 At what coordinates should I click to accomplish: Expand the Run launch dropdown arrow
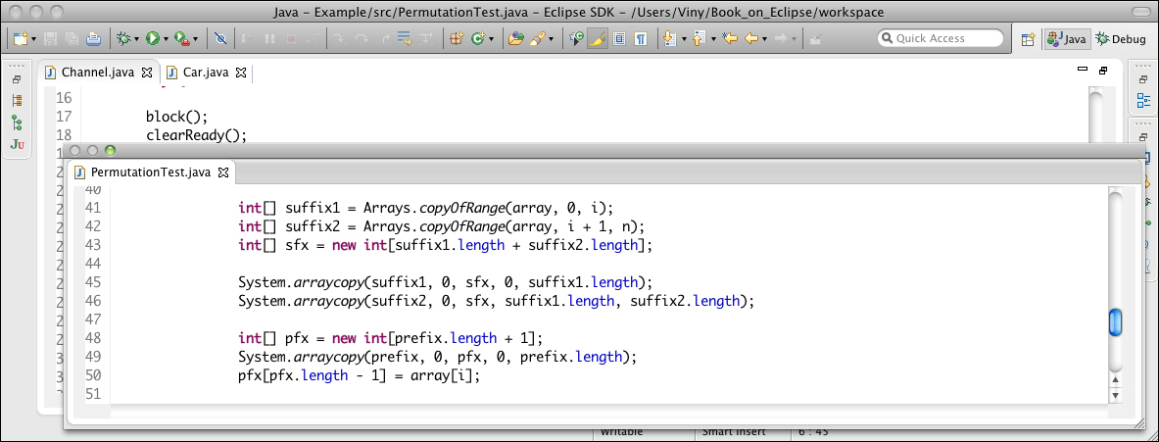[167, 39]
